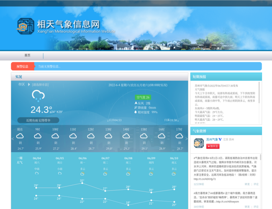
Task: Click the 06/04 moderate rain forecast icon
Action: click(37, 173)
